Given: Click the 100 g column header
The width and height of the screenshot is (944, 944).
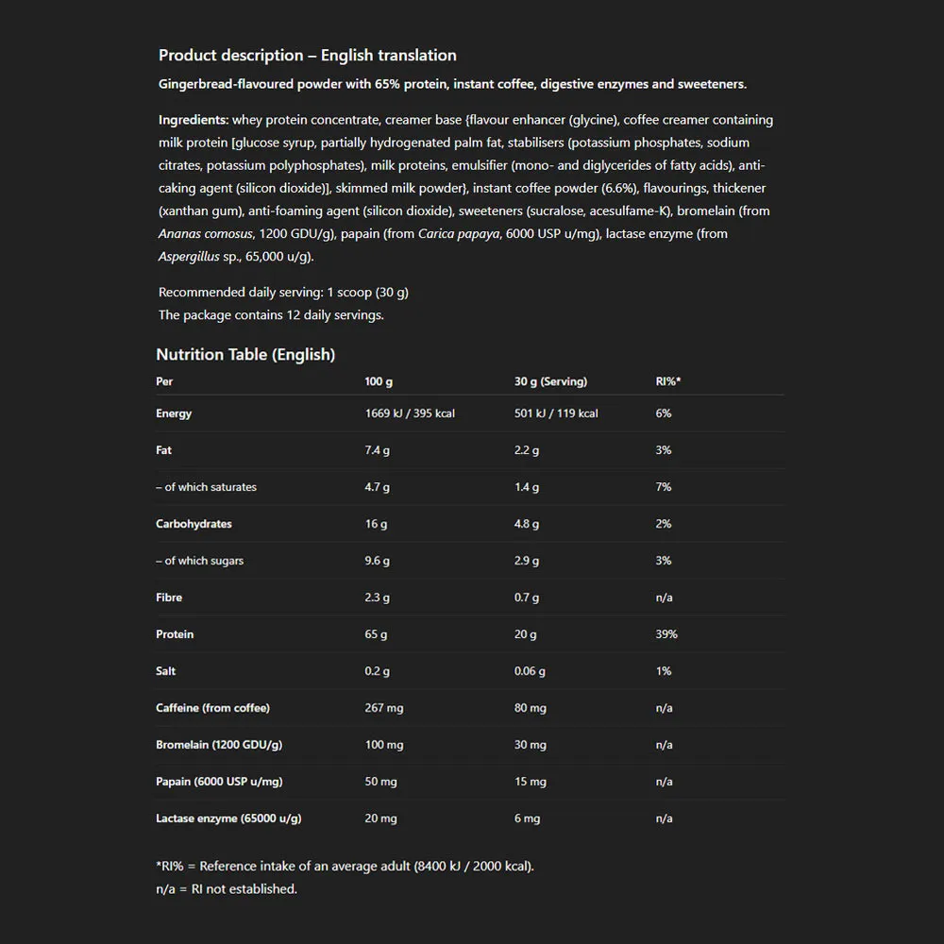Looking at the screenshot, I should coord(379,381).
